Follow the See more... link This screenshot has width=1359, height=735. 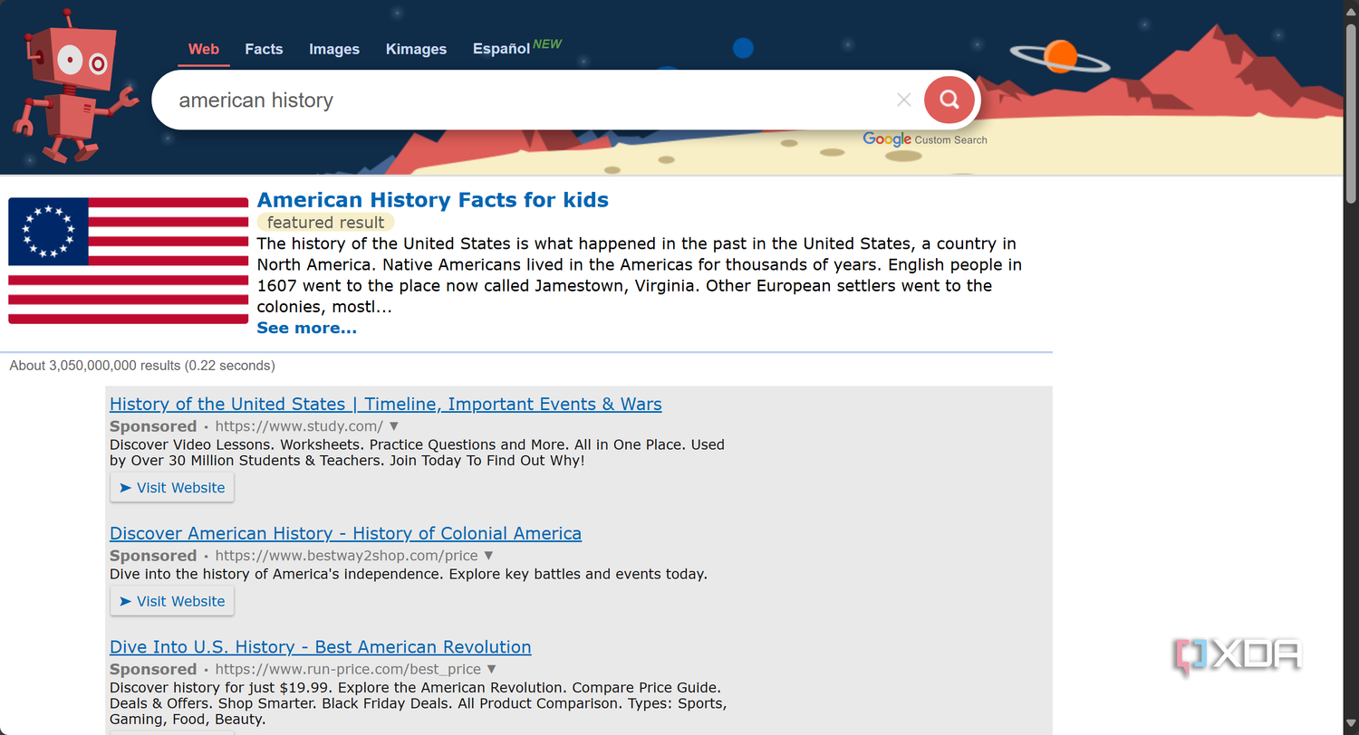(307, 328)
